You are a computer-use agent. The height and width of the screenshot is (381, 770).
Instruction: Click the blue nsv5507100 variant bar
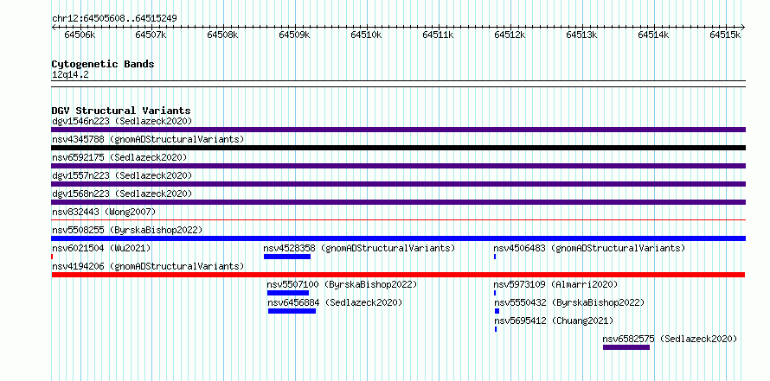click(288, 293)
